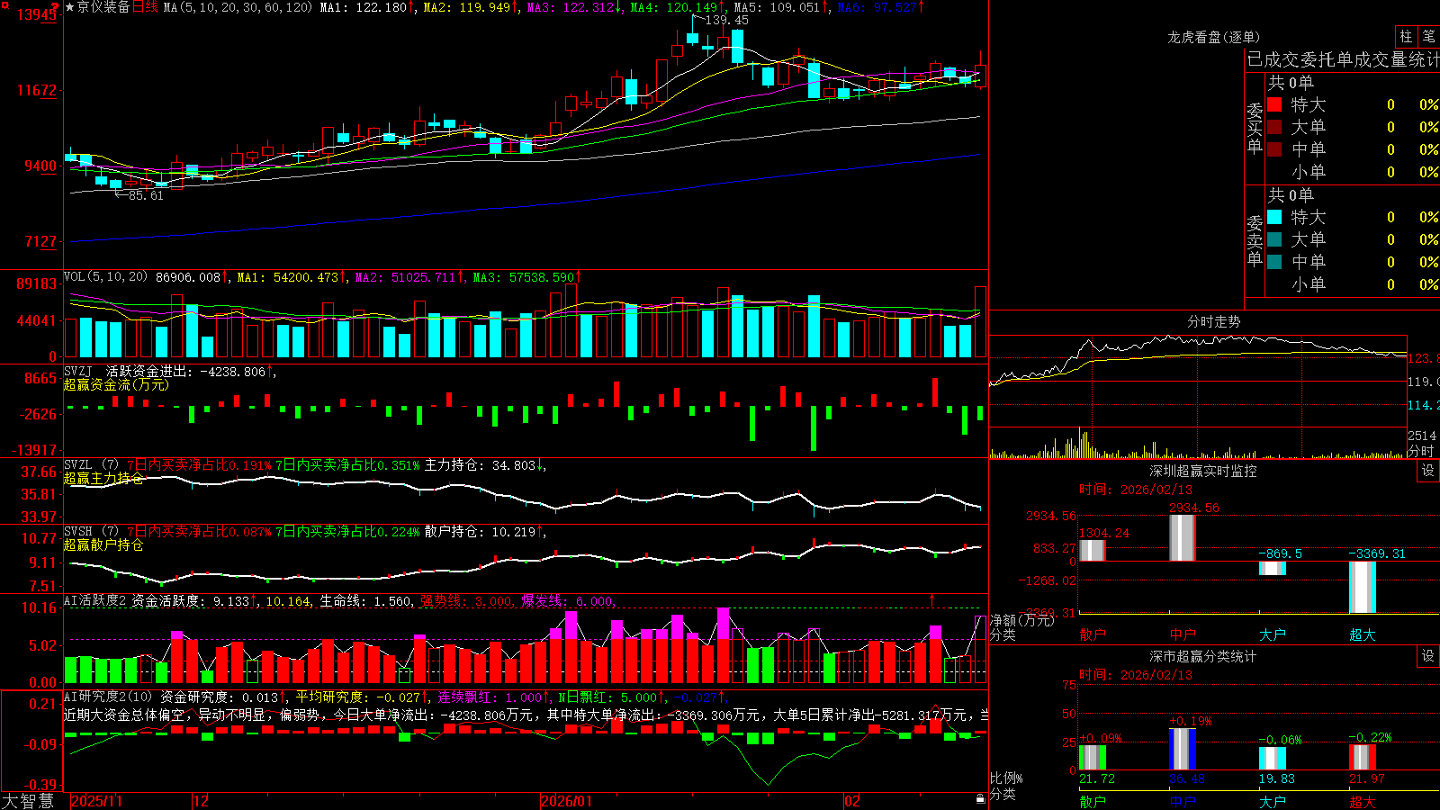Click the blue 36.48 中户 bar in classification stats
Viewport: 1440px width, 810px height.
(x=1183, y=749)
